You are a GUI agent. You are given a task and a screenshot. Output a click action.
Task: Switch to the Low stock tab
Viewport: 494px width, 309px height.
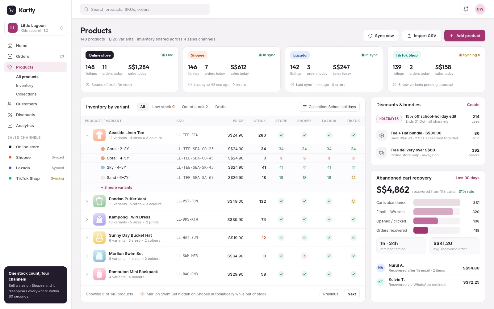pos(163,107)
